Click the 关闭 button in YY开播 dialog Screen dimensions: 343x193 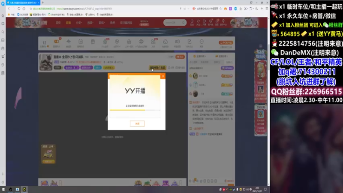tap(137, 124)
